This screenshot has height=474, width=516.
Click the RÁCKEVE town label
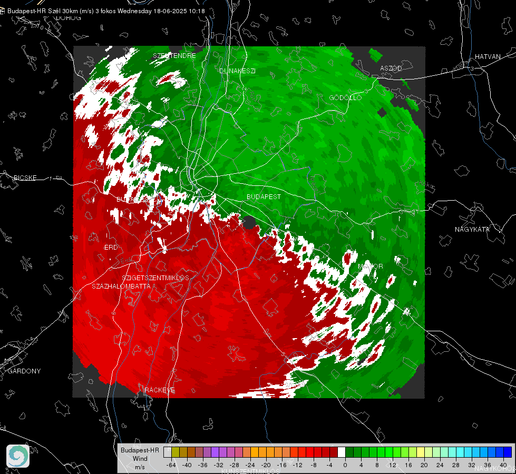pyautogui.click(x=160, y=390)
